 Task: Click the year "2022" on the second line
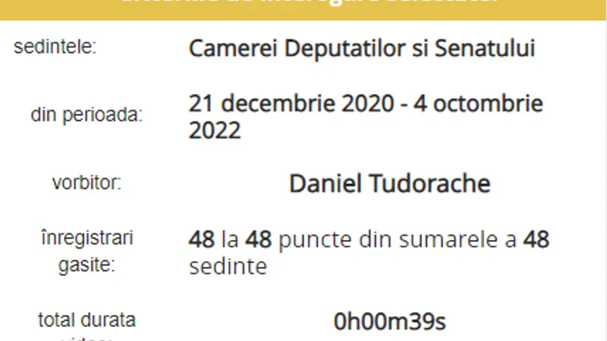pyautogui.click(x=215, y=130)
